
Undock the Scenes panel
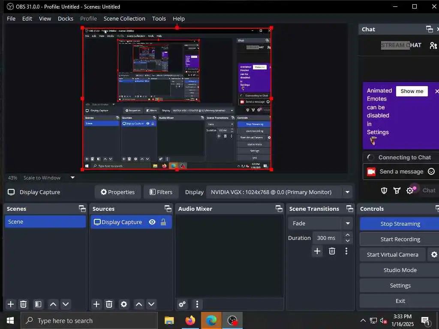click(x=82, y=209)
